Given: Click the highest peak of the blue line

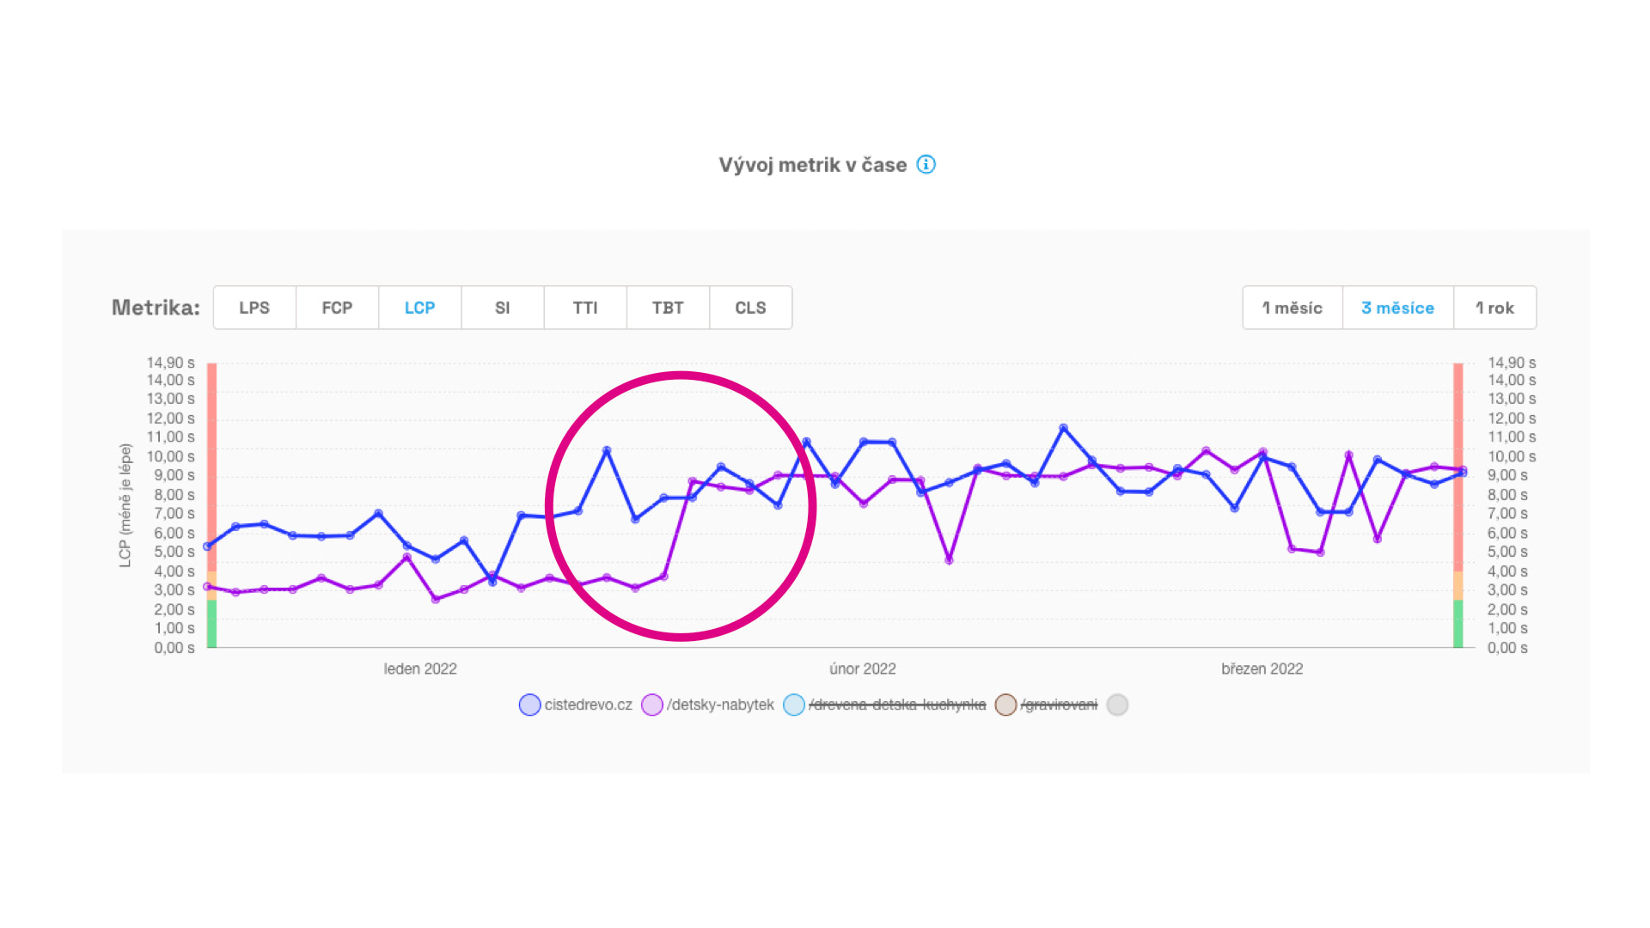Looking at the screenshot, I should pyautogui.click(x=1063, y=427).
